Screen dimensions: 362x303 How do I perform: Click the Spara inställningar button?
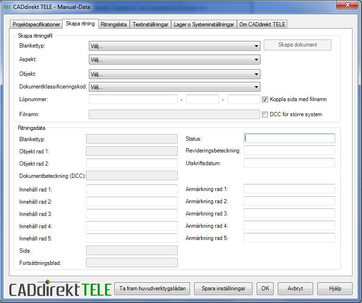pos(223,288)
